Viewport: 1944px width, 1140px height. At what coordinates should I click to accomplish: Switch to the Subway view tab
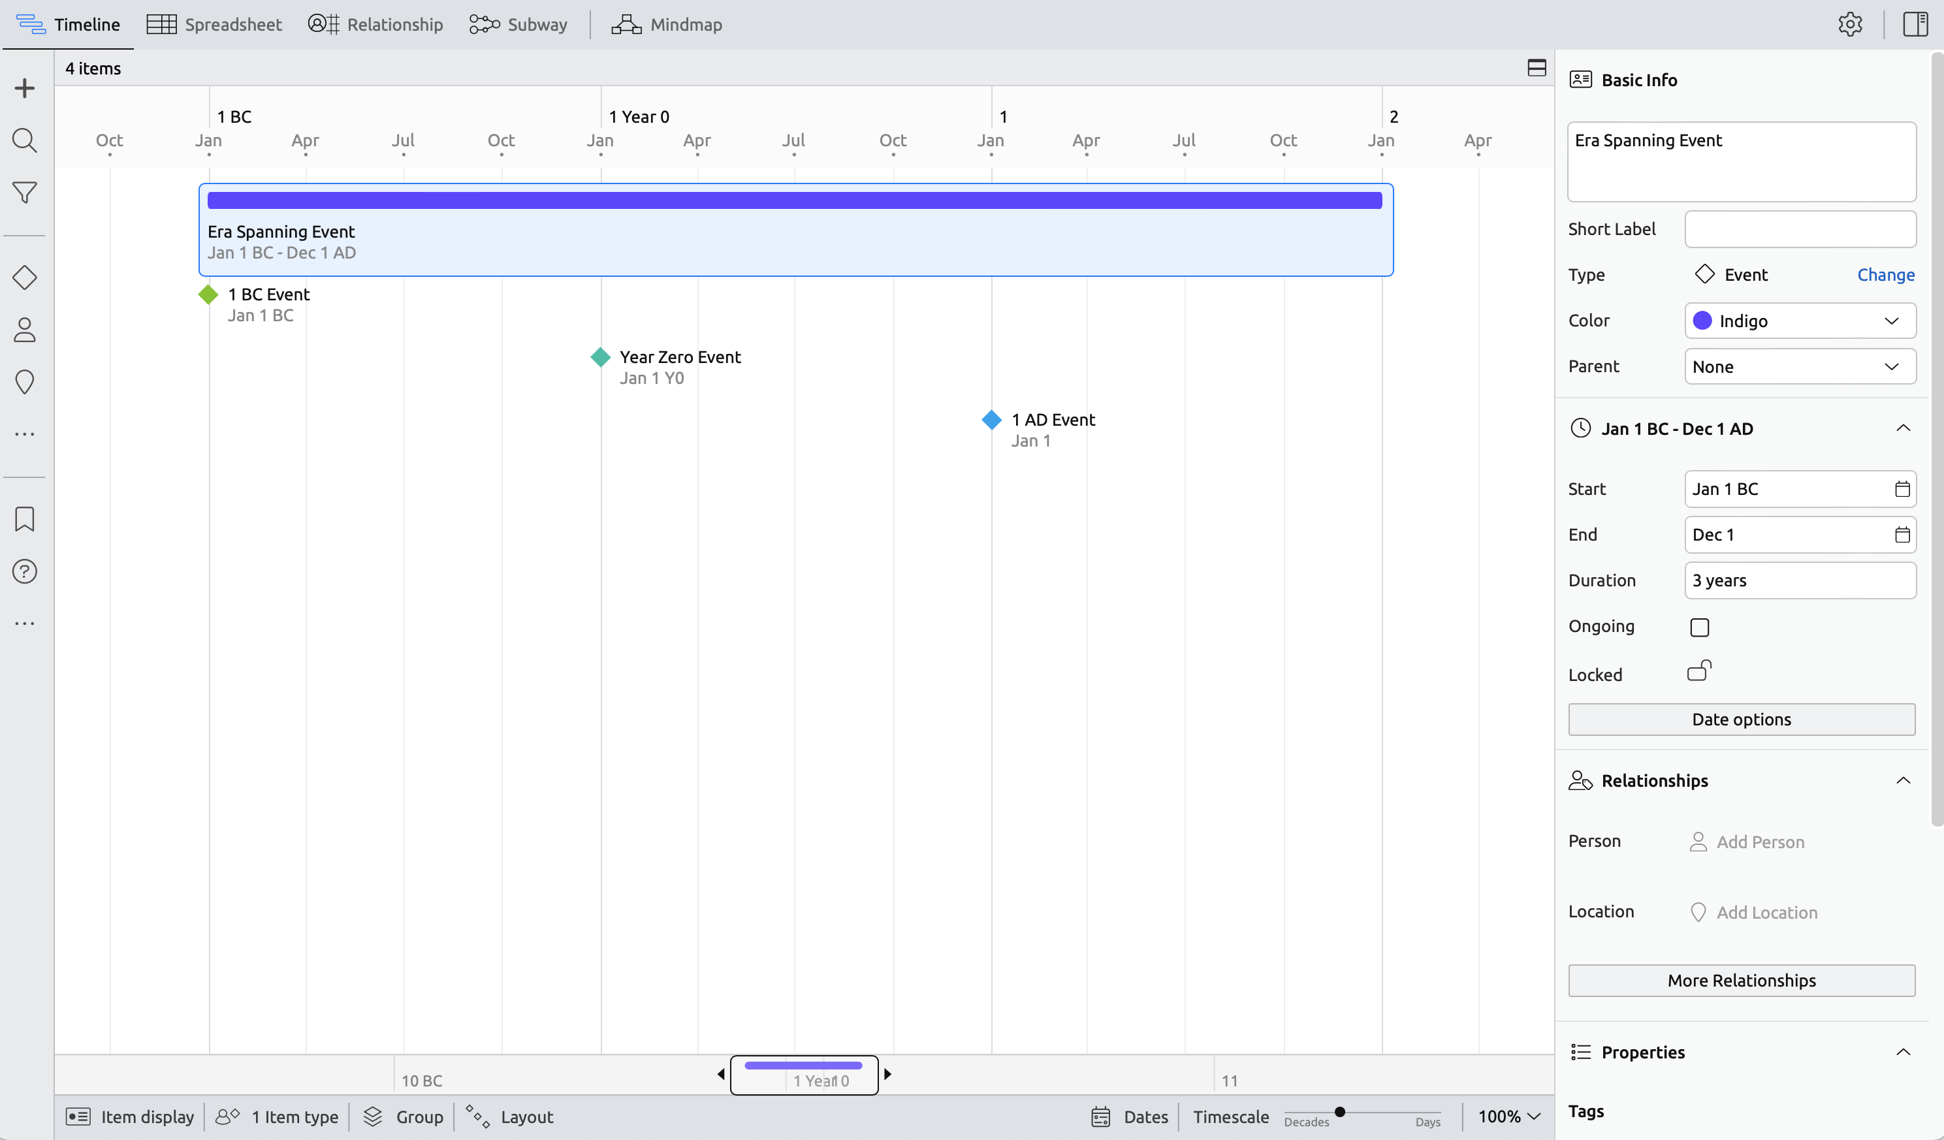518,25
